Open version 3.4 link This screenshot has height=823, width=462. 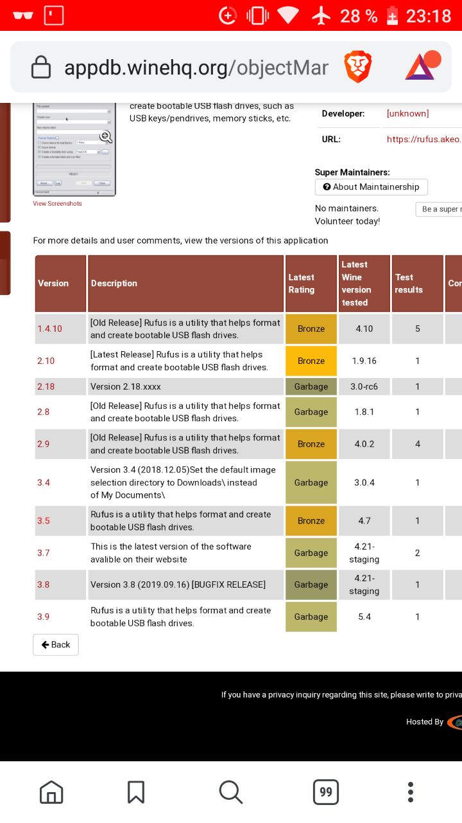(x=44, y=483)
